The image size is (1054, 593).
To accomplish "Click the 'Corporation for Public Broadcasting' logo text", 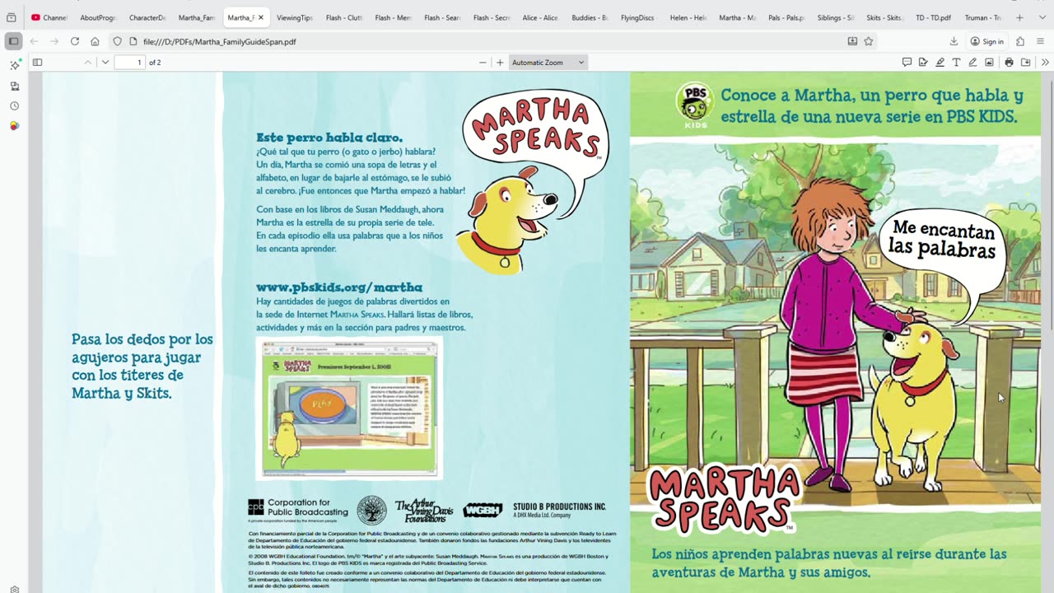I will pos(307,507).
